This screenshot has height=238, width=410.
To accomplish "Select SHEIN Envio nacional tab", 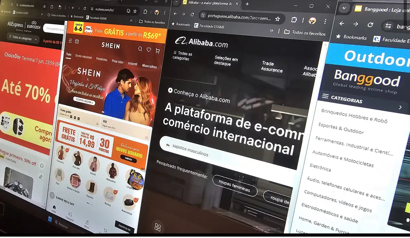I will 84,56.
